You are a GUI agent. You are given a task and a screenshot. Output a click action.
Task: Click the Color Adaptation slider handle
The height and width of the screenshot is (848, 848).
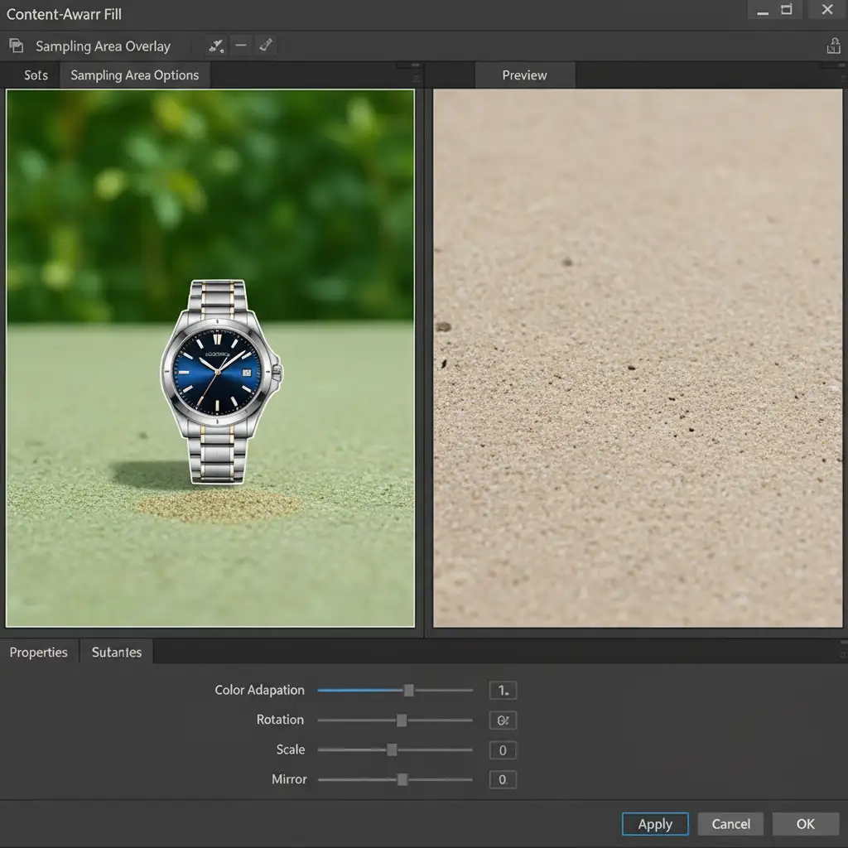pos(408,690)
